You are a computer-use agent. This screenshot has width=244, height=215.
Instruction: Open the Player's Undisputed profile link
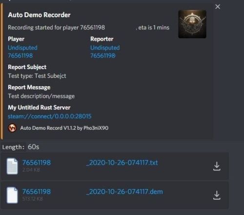coord(22,48)
